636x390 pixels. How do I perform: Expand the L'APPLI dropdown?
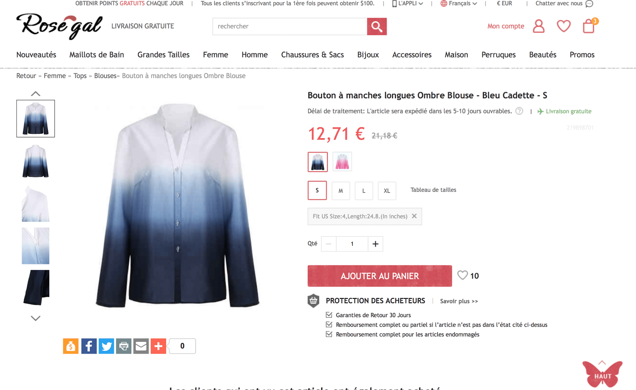click(x=407, y=4)
